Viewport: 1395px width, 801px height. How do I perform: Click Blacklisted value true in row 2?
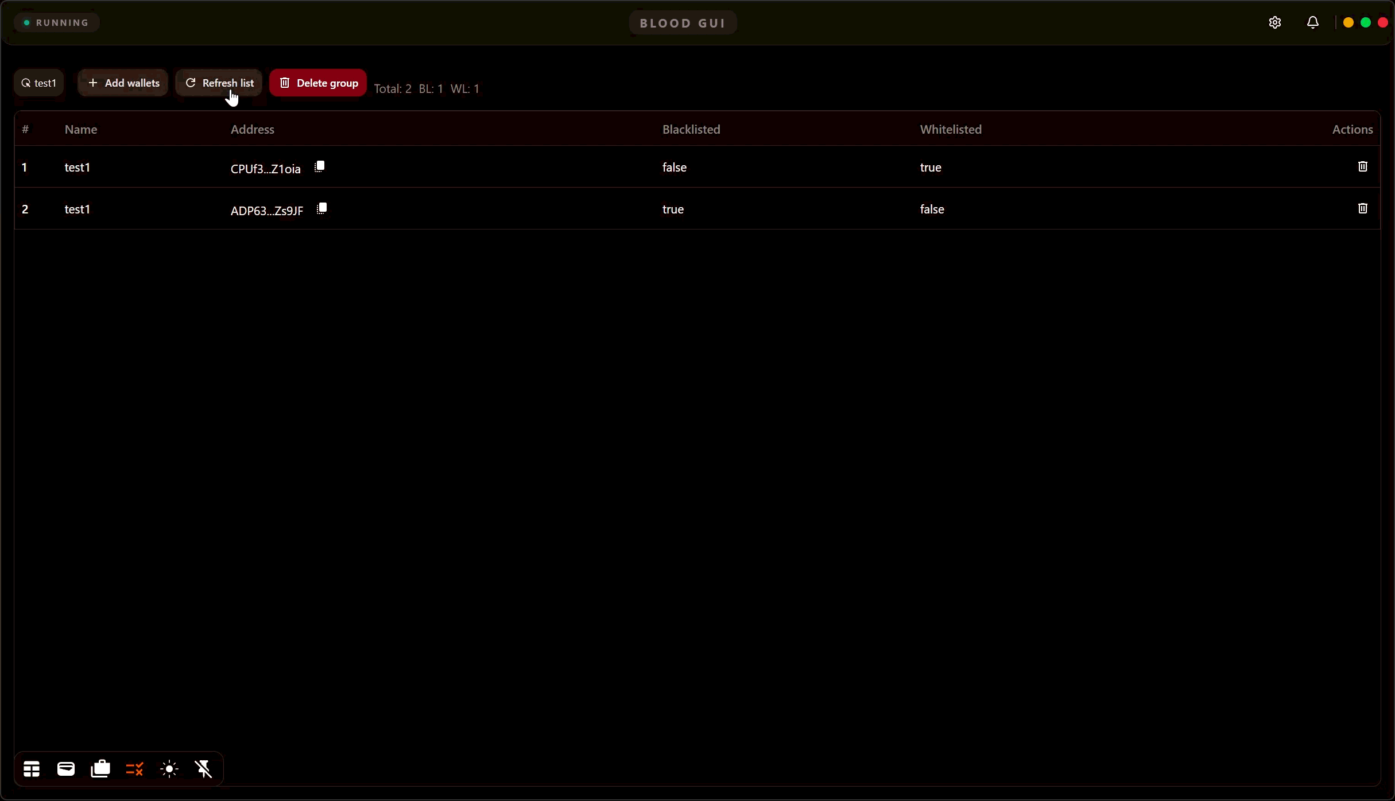click(x=673, y=209)
